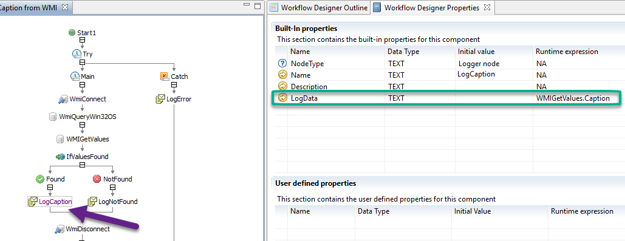
Task: Minimize the workflow editor pane
Action: click(247, 5)
